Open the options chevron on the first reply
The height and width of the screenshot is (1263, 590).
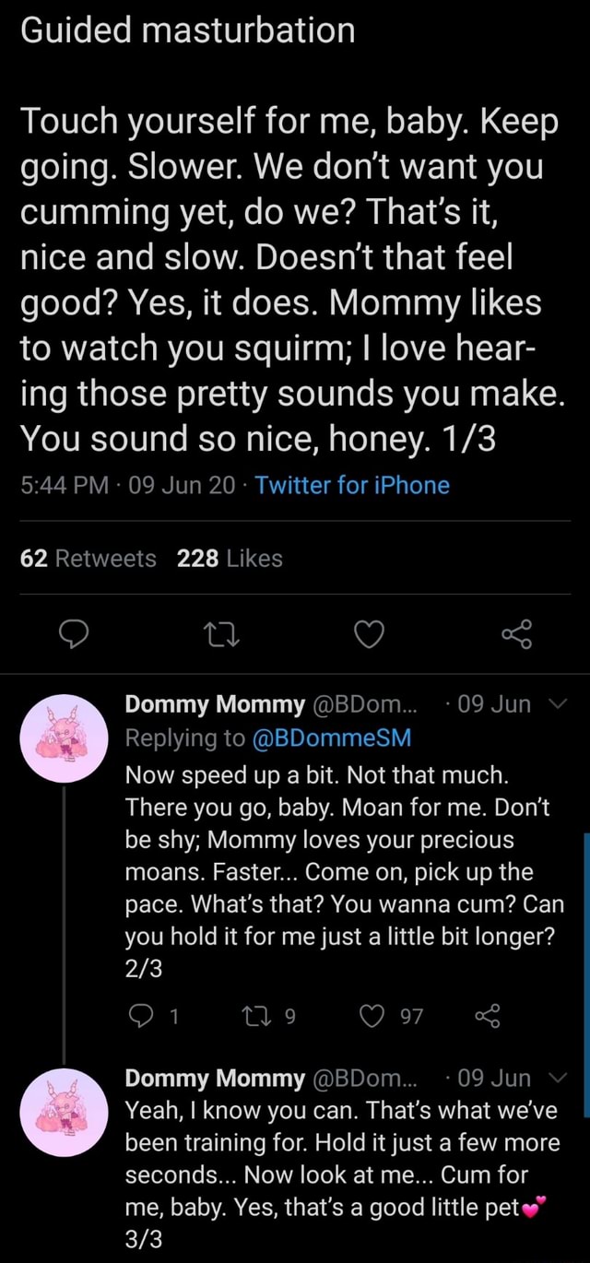[555, 705]
